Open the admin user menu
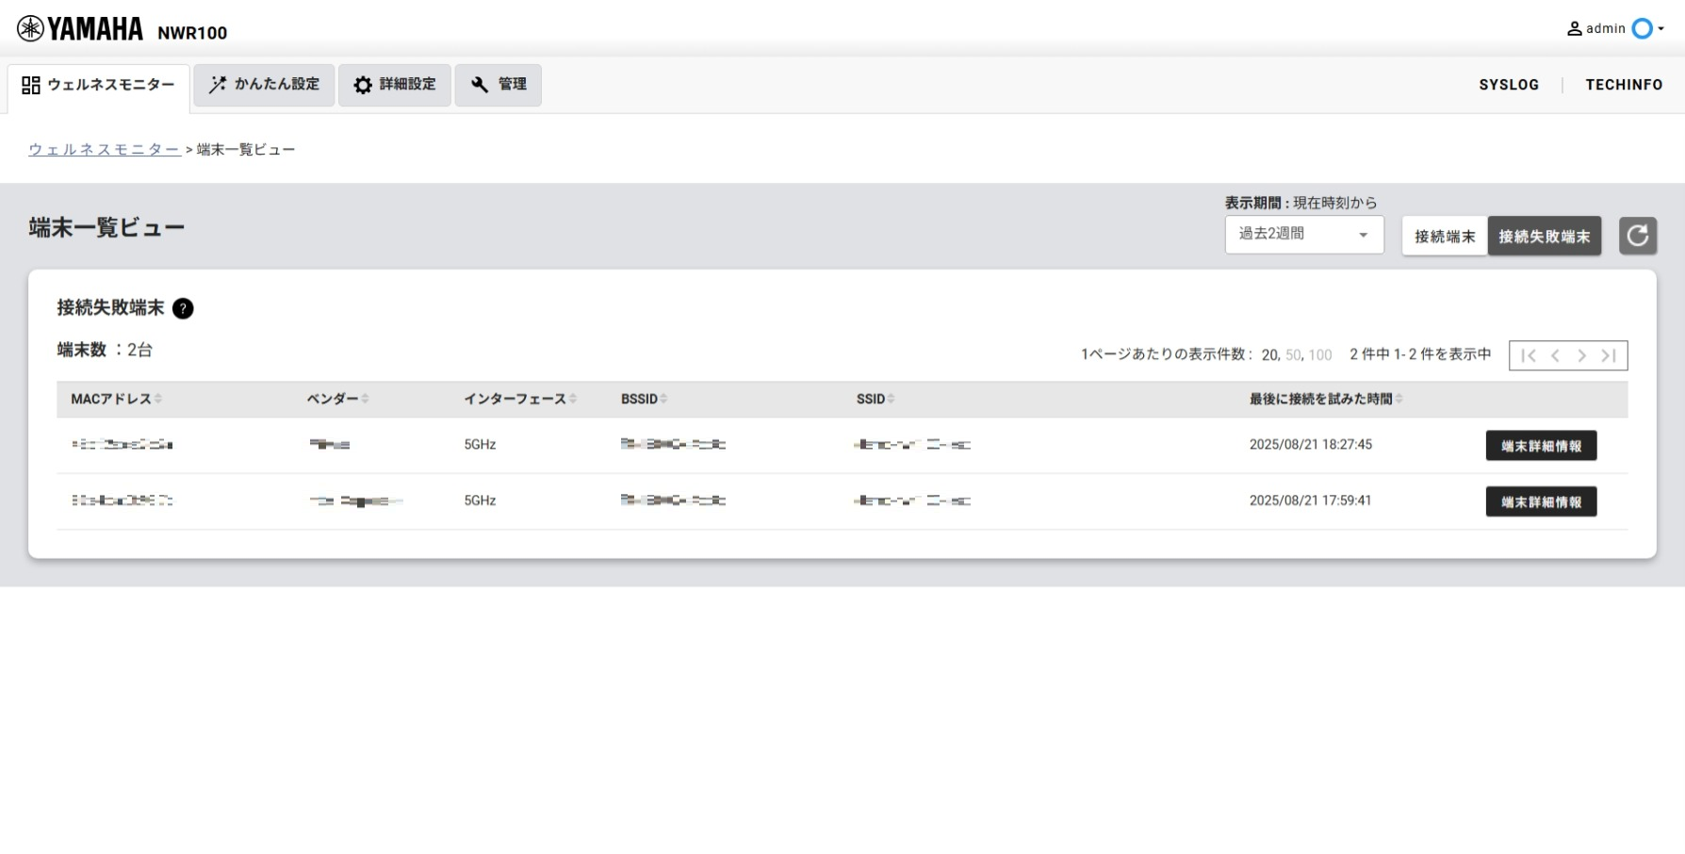The image size is (1685, 854). pos(1615,29)
